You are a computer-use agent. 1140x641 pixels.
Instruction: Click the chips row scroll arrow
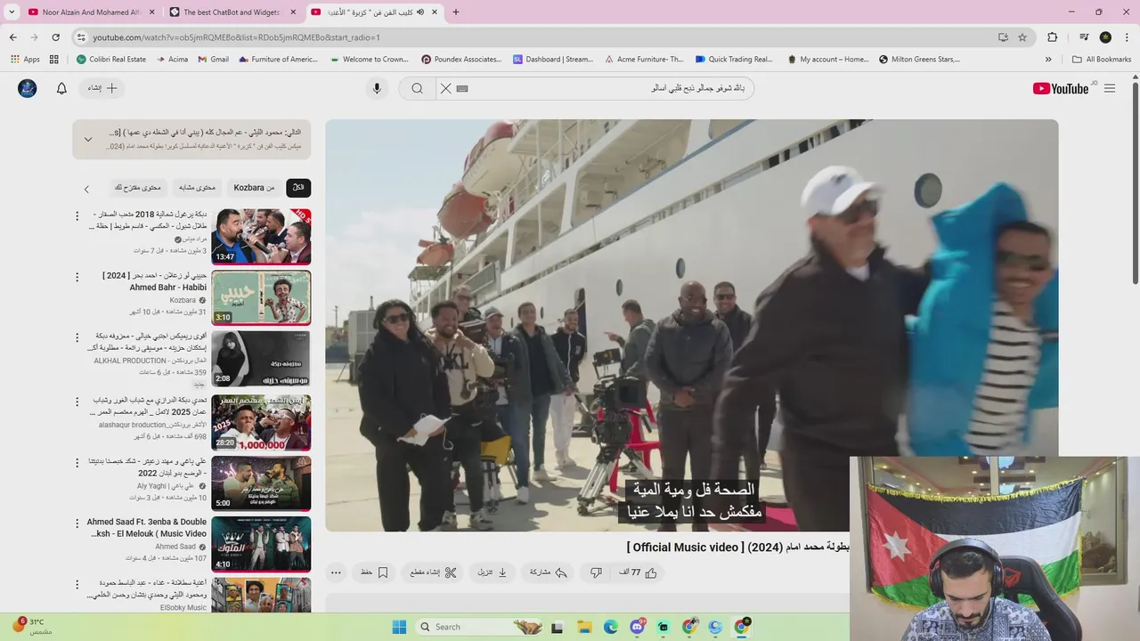[x=86, y=189]
